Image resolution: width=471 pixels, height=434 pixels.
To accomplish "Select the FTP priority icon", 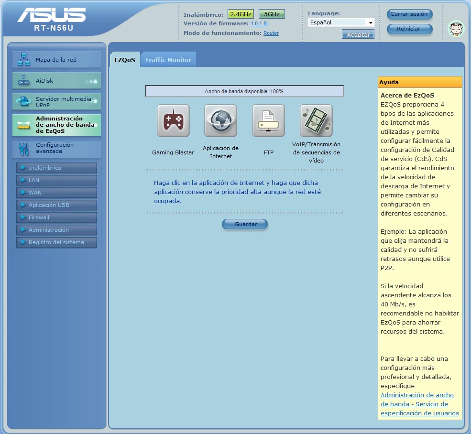I will 268,120.
